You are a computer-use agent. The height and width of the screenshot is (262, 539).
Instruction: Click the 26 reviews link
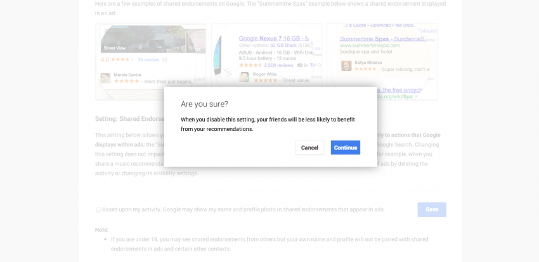coord(148,59)
